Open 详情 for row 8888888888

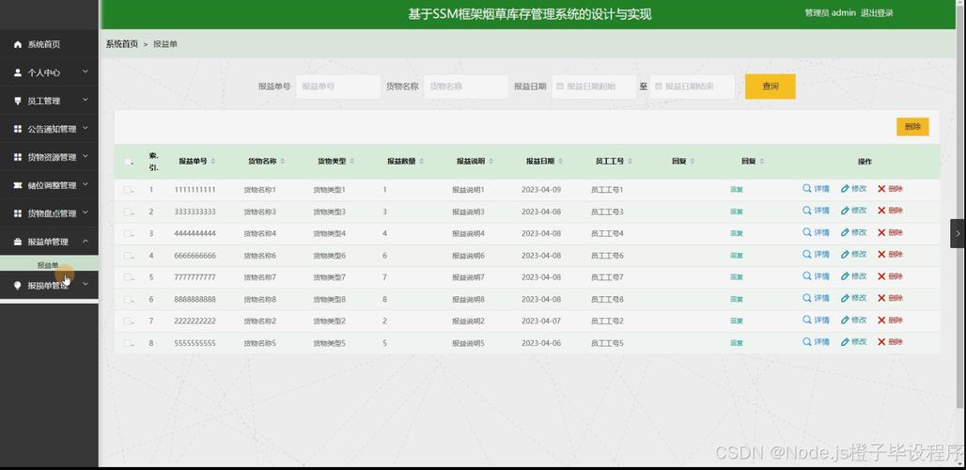point(816,298)
